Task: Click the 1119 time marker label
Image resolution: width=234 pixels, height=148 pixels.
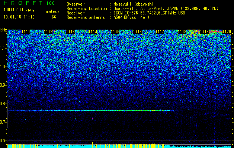Action: coord(204,32)
